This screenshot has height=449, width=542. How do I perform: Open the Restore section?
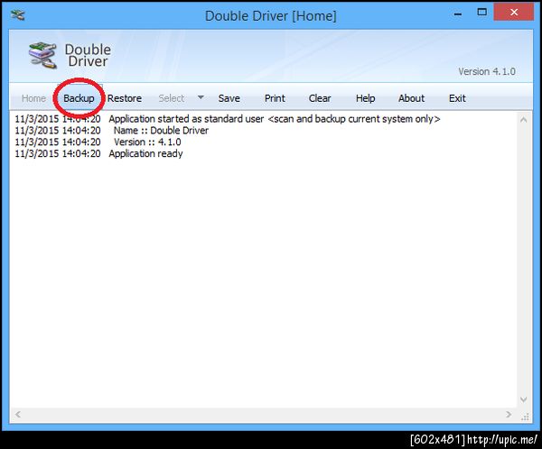[125, 98]
